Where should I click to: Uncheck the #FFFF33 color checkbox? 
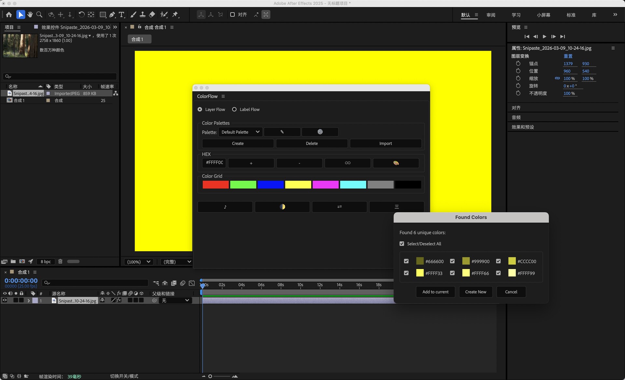pyautogui.click(x=406, y=273)
